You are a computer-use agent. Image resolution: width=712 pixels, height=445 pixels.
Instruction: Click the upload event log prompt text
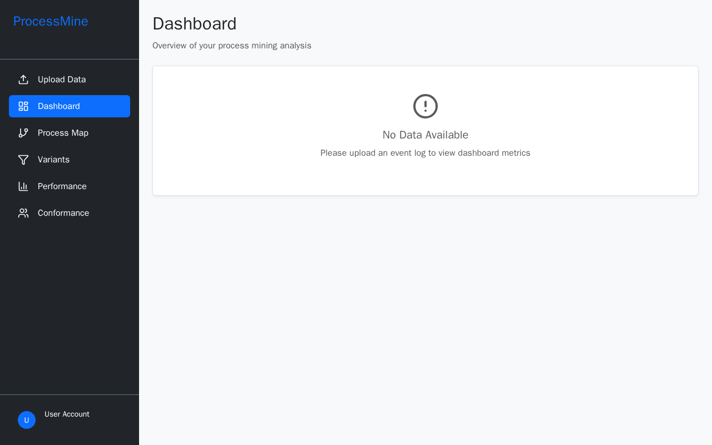[x=426, y=153]
